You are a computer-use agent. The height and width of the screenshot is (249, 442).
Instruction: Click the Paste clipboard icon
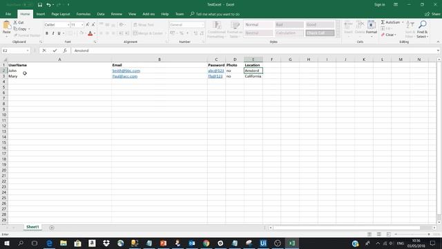(6, 26)
